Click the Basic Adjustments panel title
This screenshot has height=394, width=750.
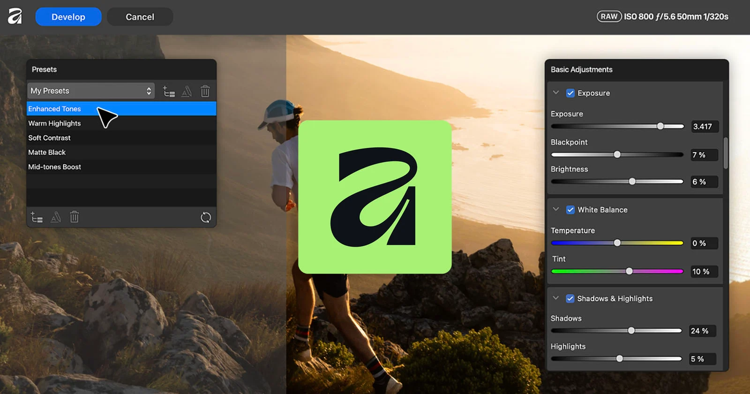pyautogui.click(x=582, y=69)
